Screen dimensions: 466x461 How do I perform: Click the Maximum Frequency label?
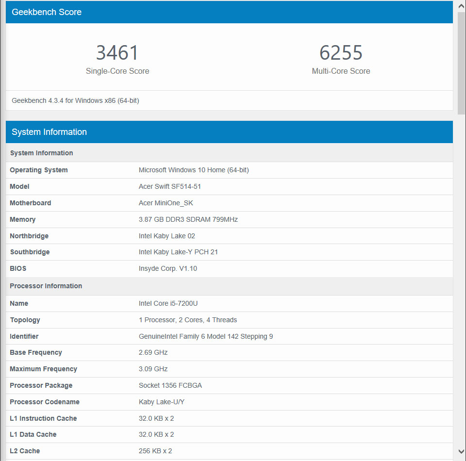[43, 369]
